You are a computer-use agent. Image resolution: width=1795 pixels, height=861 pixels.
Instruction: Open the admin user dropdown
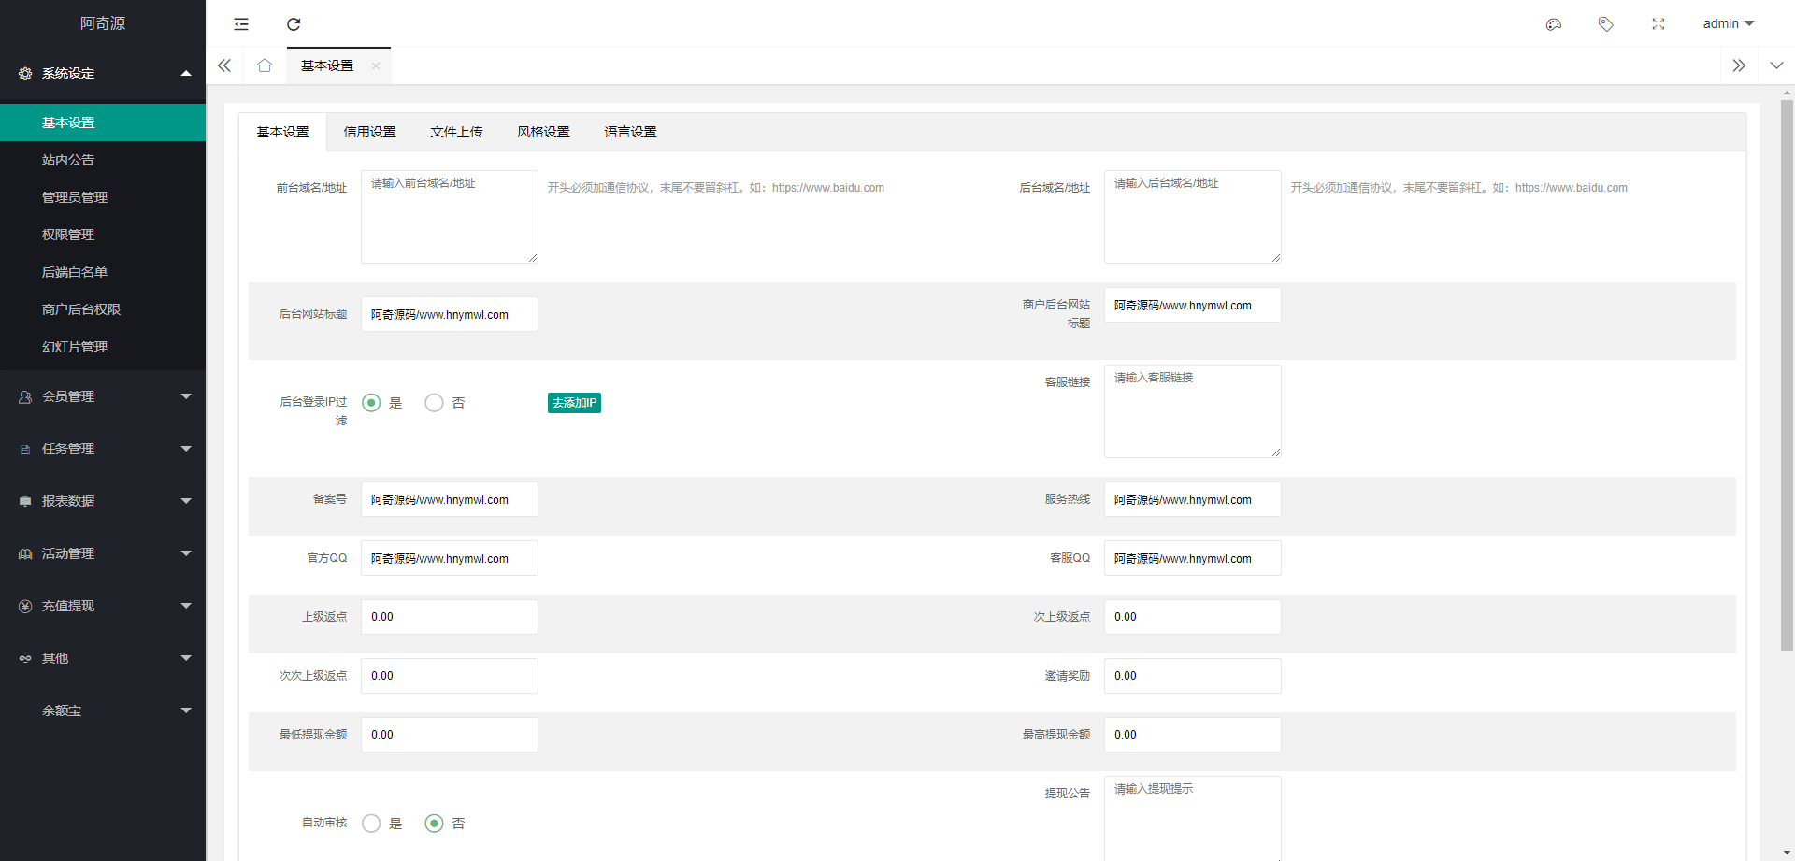click(1728, 24)
